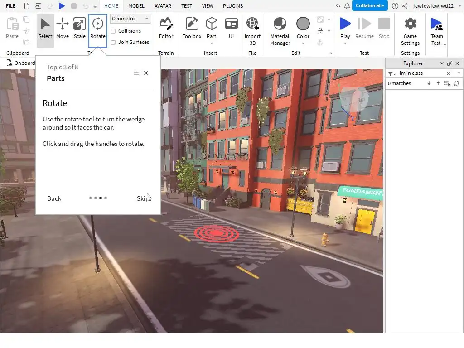Enable the Collisions checkbox
This screenshot has height=348, width=464.
113,31
